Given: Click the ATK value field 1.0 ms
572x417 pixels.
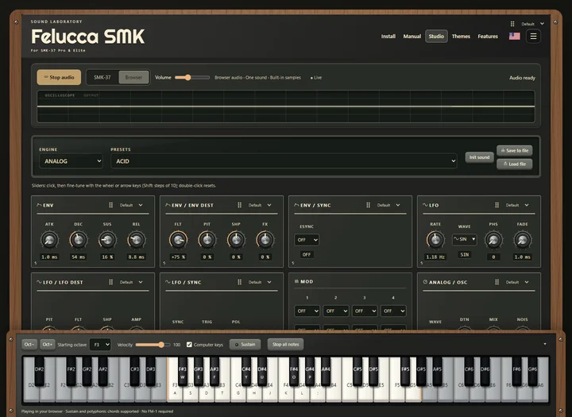Looking at the screenshot, I should click(49, 257).
